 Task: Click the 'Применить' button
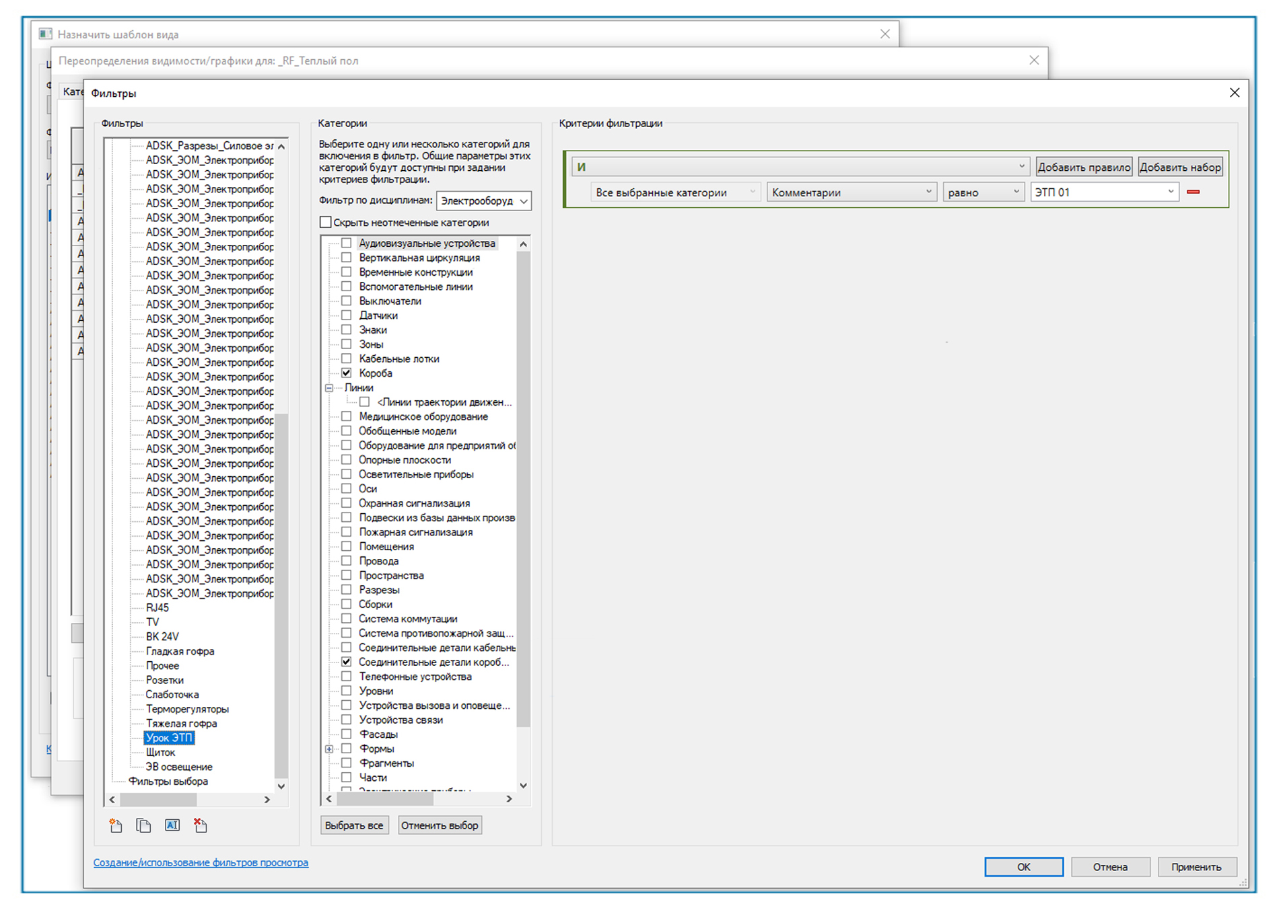click(1196, 867)
